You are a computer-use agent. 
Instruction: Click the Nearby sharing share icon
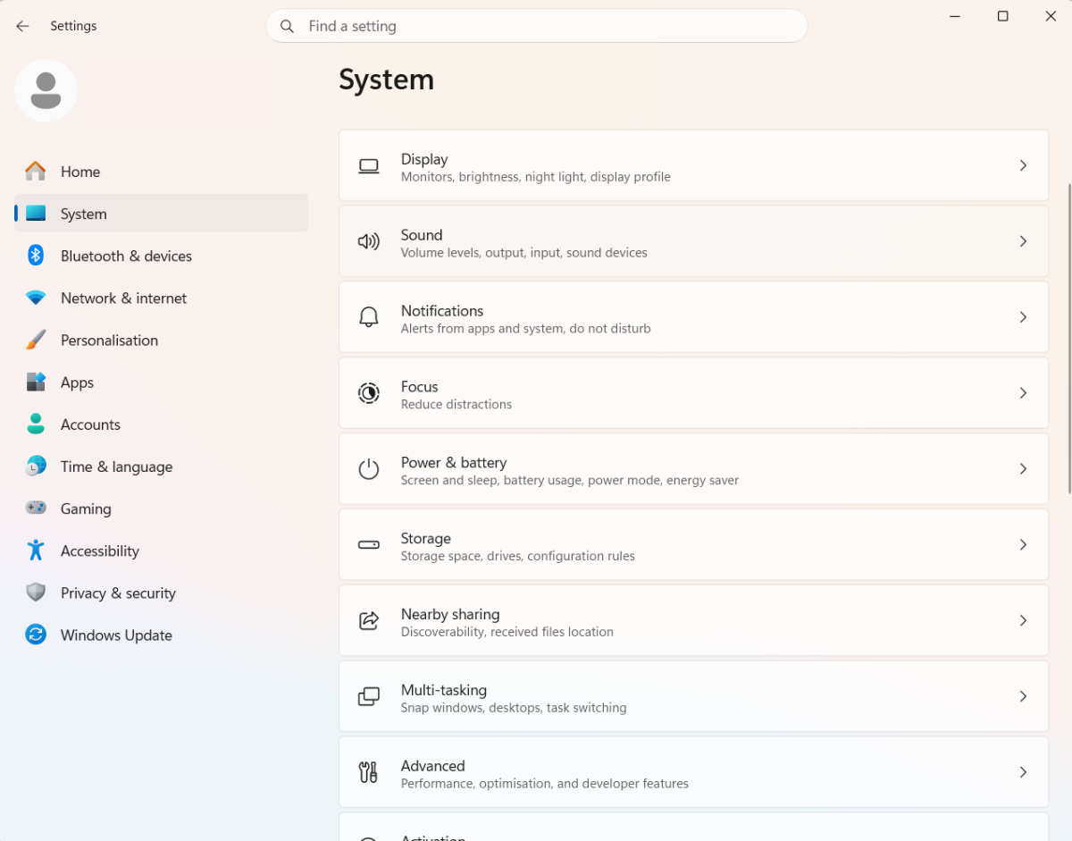(x=369, y=620)
